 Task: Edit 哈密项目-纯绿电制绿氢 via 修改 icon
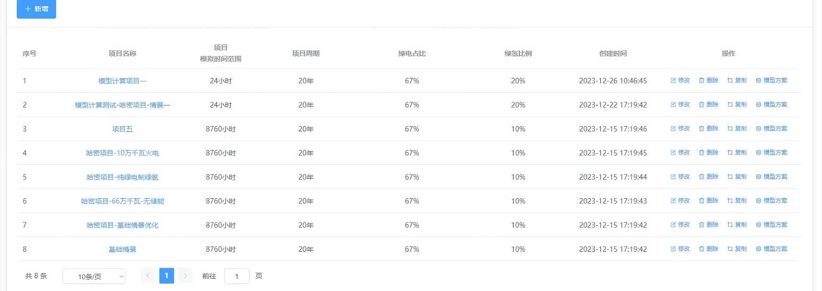coord(680,177)
